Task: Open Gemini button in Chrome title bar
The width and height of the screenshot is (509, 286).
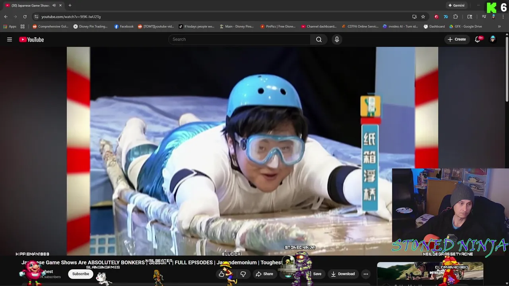Action: 456,6
